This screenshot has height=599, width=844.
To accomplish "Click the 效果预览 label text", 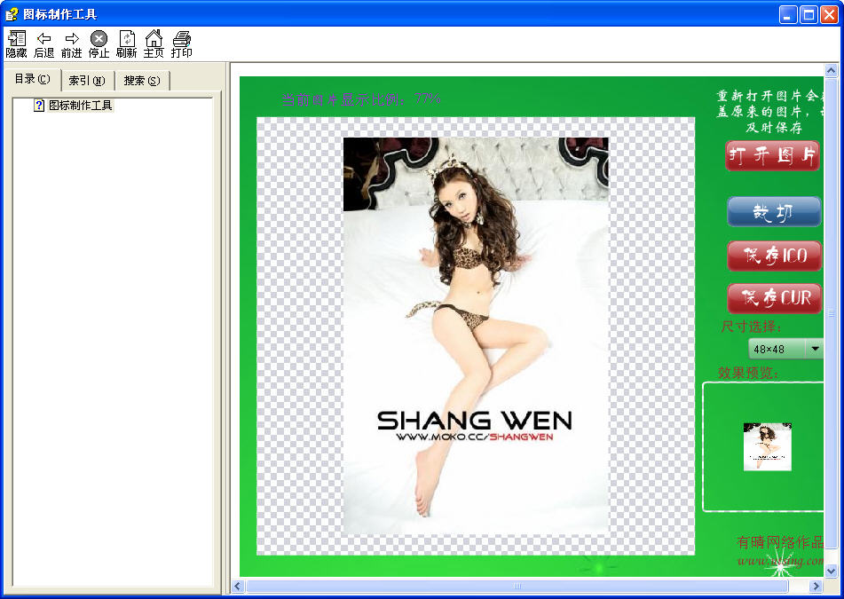I will click(748, 373).
